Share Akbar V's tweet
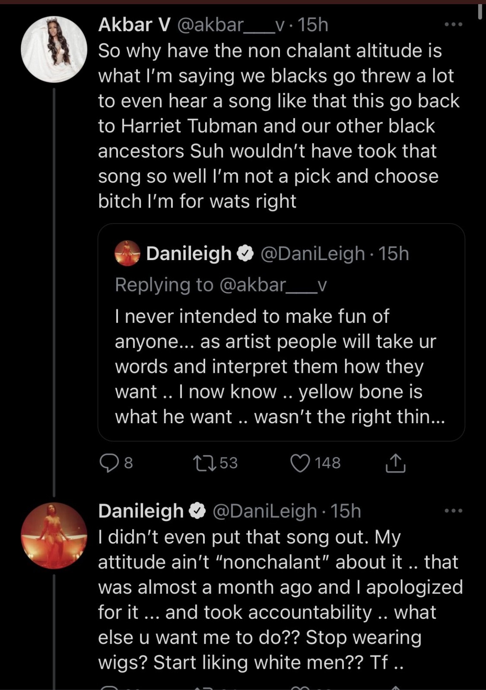 [395, 463]
